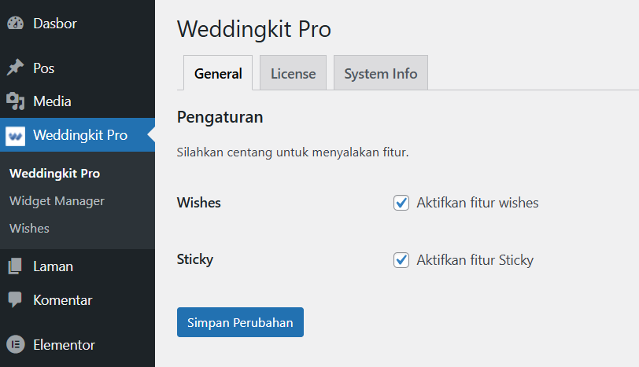639x367 pixels.
Task: Open the System Info tab
Action: tap(381, 73)
